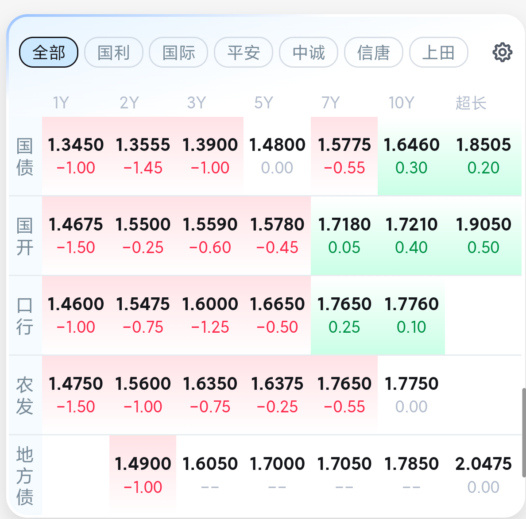526x519 pixels.
Task: Click the 农发 row label
Action: coord(25,396)
